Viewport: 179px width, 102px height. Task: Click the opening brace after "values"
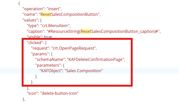41,20
